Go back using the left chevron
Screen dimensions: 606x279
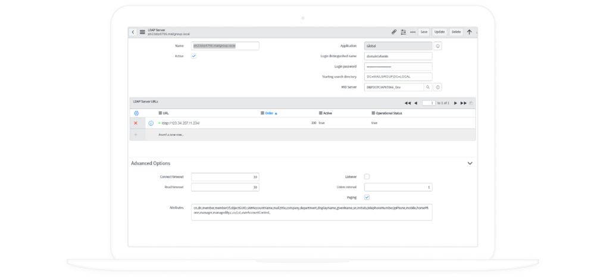(133, 32)
